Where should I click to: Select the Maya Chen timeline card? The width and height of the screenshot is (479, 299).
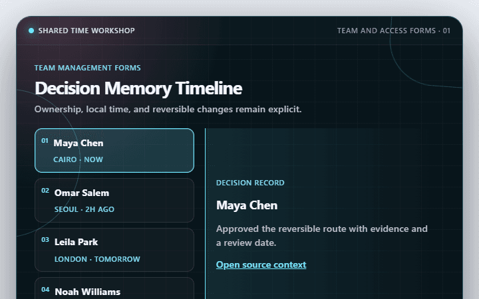coord(114,150)
